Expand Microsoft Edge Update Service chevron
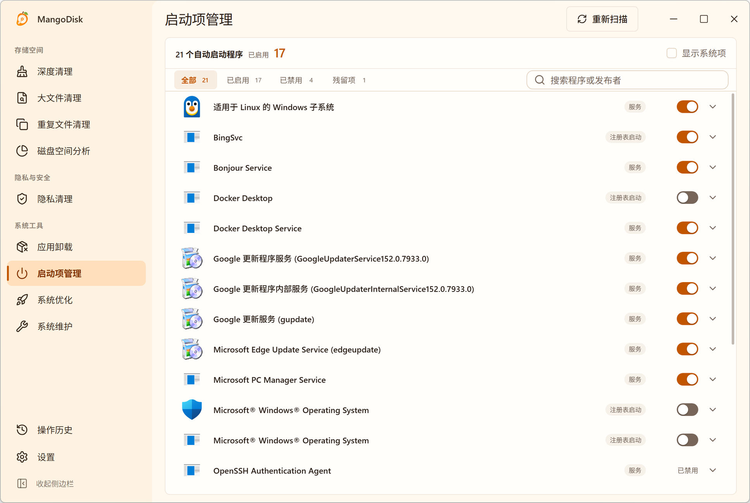The height and width of the screenshot is (503, 750). pos(712,349)
